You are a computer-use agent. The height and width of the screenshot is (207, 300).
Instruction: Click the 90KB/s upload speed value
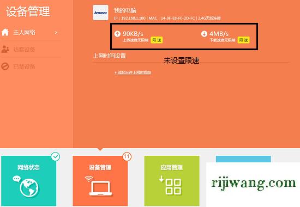coord(133,34)
